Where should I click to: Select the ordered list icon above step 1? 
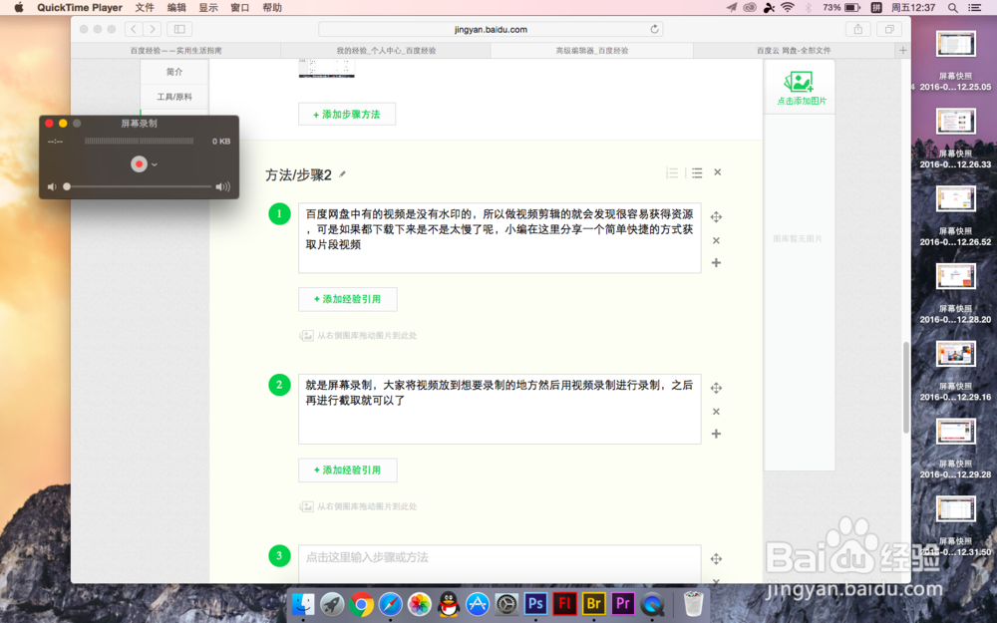coord(672,171)
